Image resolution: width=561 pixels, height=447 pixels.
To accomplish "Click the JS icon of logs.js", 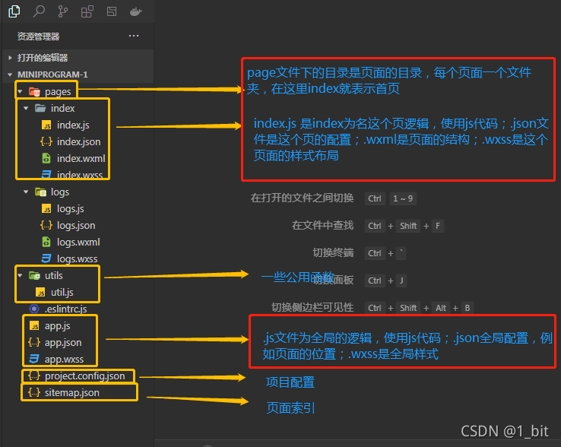I will 46,208.
